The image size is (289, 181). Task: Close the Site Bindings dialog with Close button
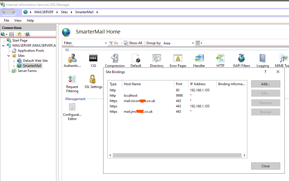(x=265, y=166)
